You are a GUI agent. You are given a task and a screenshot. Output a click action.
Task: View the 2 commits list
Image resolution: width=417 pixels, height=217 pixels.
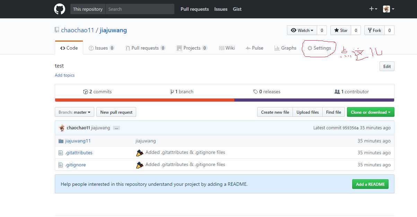(x=97, y=92)
